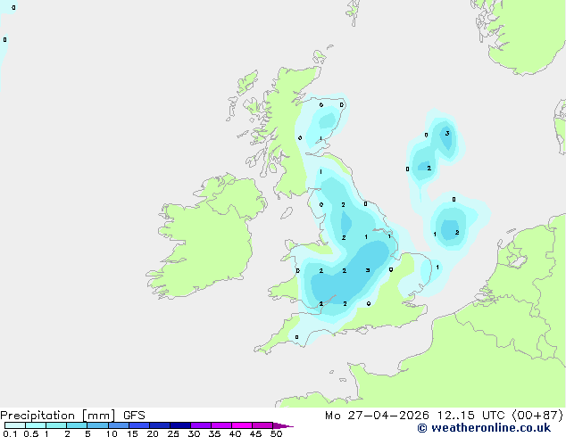
Task: Click the legend label '45'
Action: [255, 433]
